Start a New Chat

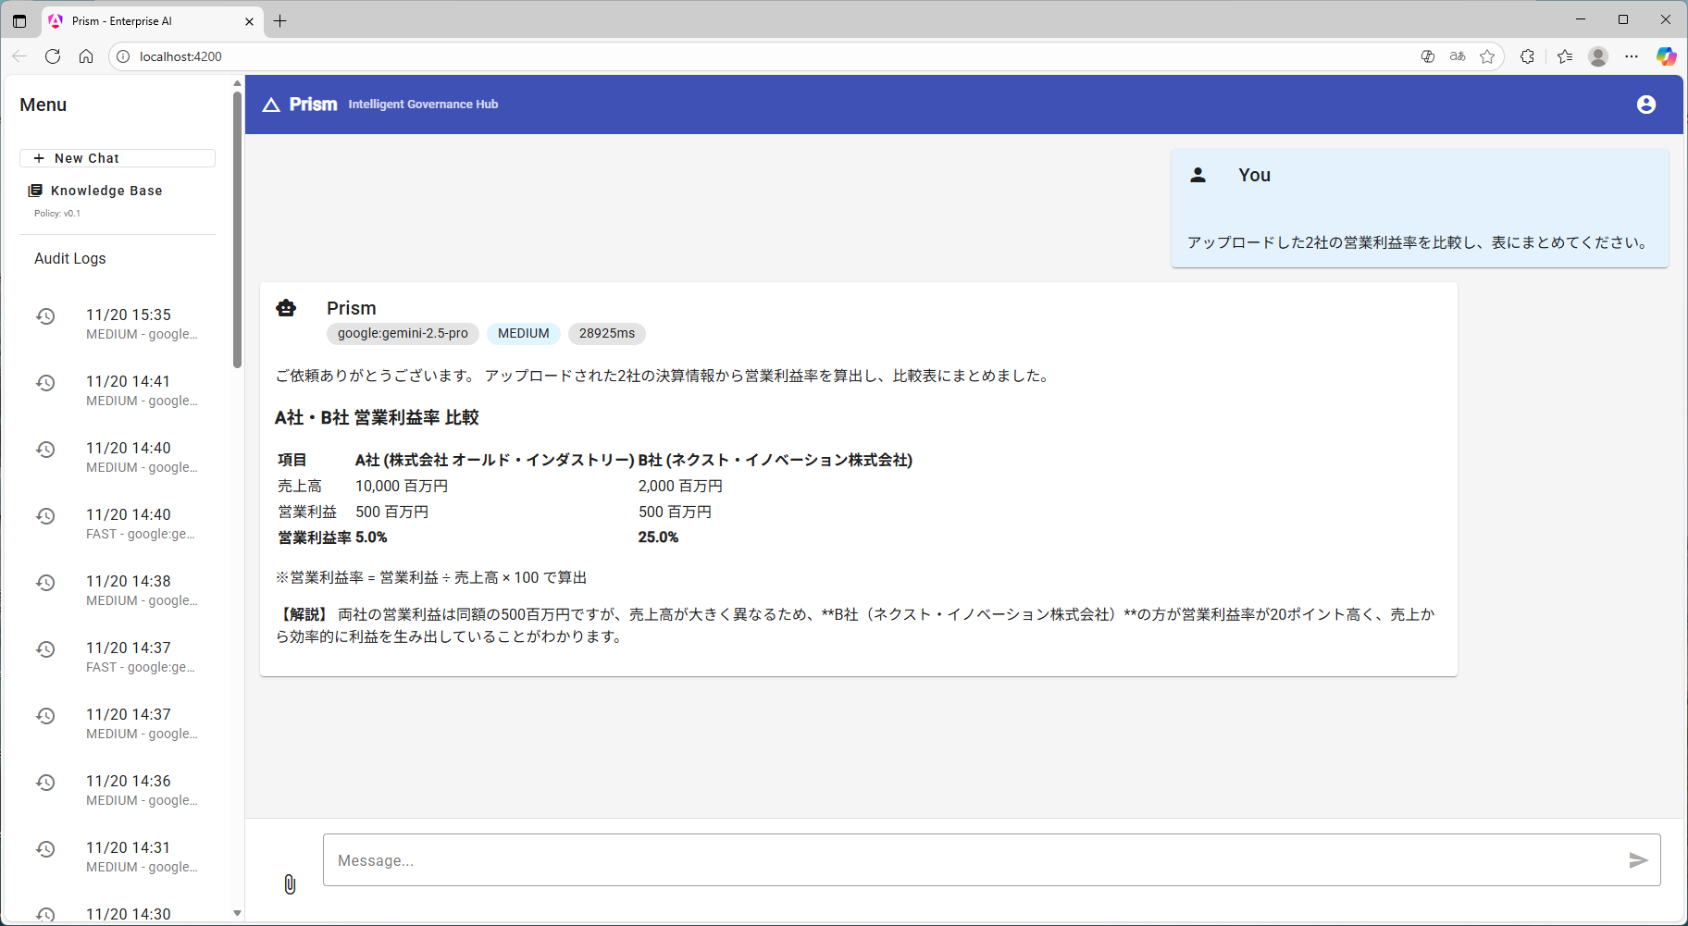(x=118, y=158)
